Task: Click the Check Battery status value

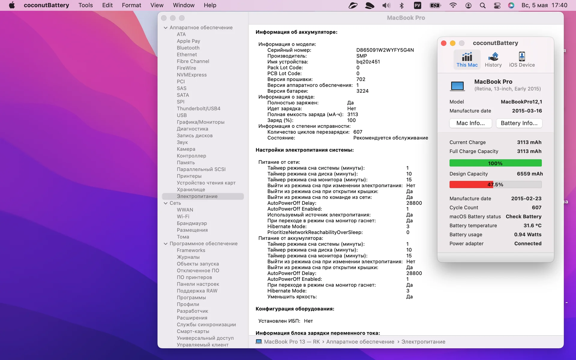Action: pos(523,217)
